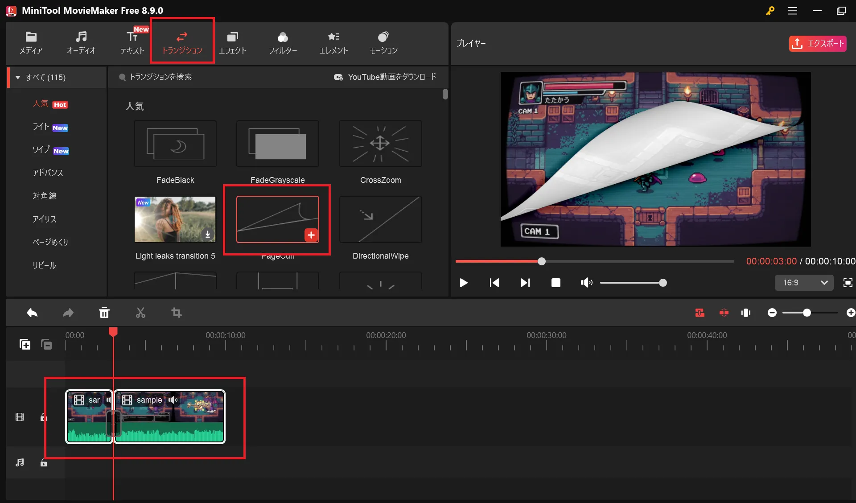This screenshot has height=503, width=856.
Task: Adjust the player volume slider
Action: coord(633,283)
